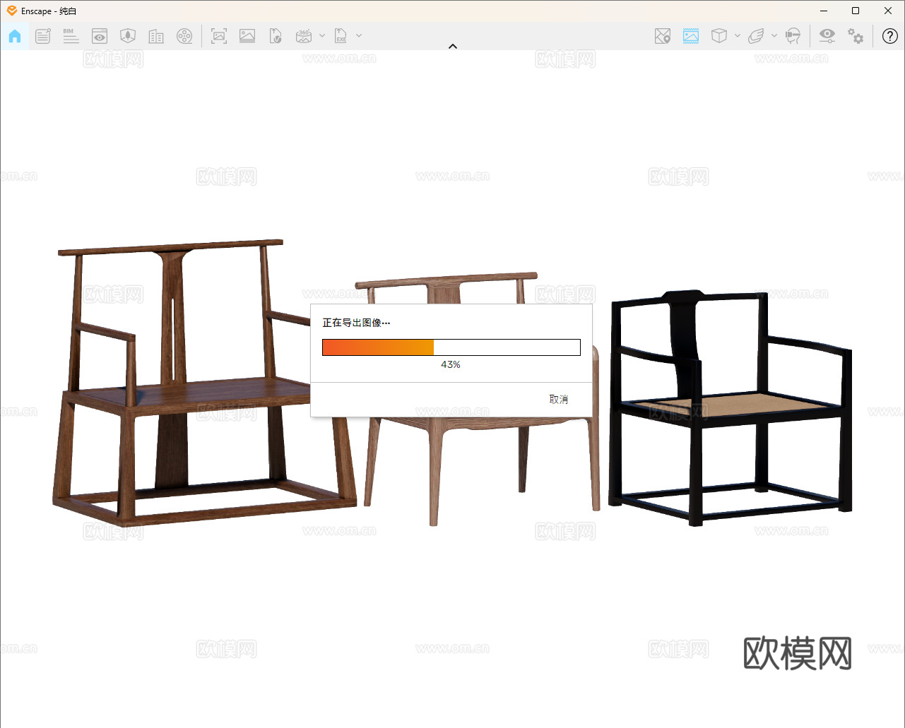This screenshot has width=905, height=728.
Task: Render a 360 panorama image
Action: click(304, 36)
